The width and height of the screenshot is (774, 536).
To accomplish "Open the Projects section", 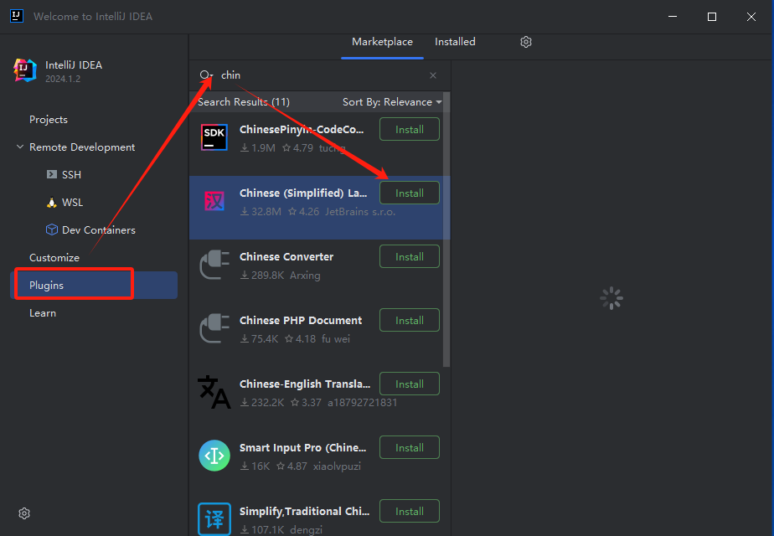I will pos(49,120).
